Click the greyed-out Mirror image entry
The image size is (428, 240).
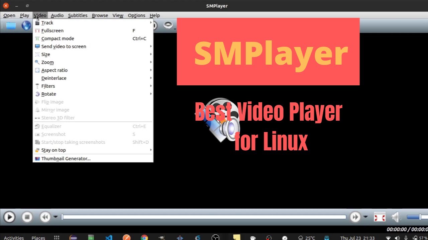[x=93, y=110]
